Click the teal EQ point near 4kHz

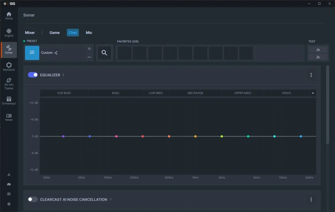pyautogui.click(x=248, y=136)
